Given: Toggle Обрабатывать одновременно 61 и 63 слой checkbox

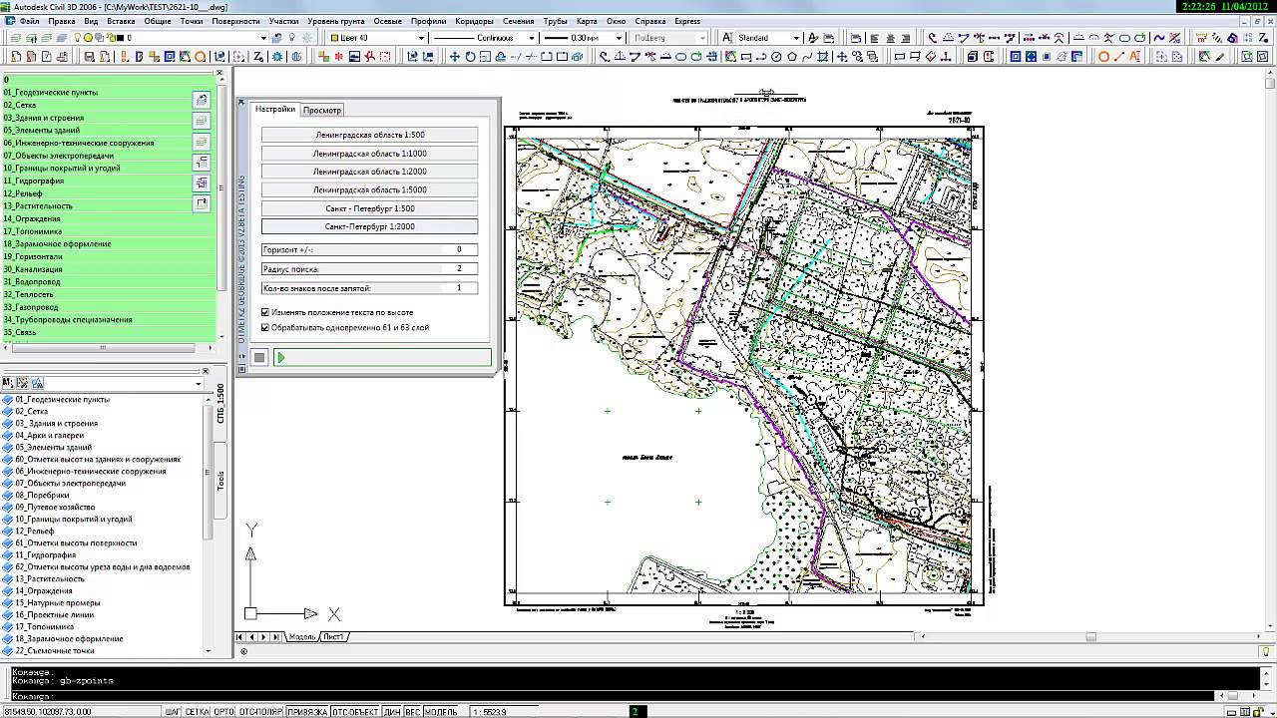Looking at the screenshot, I should pos(265,327).
